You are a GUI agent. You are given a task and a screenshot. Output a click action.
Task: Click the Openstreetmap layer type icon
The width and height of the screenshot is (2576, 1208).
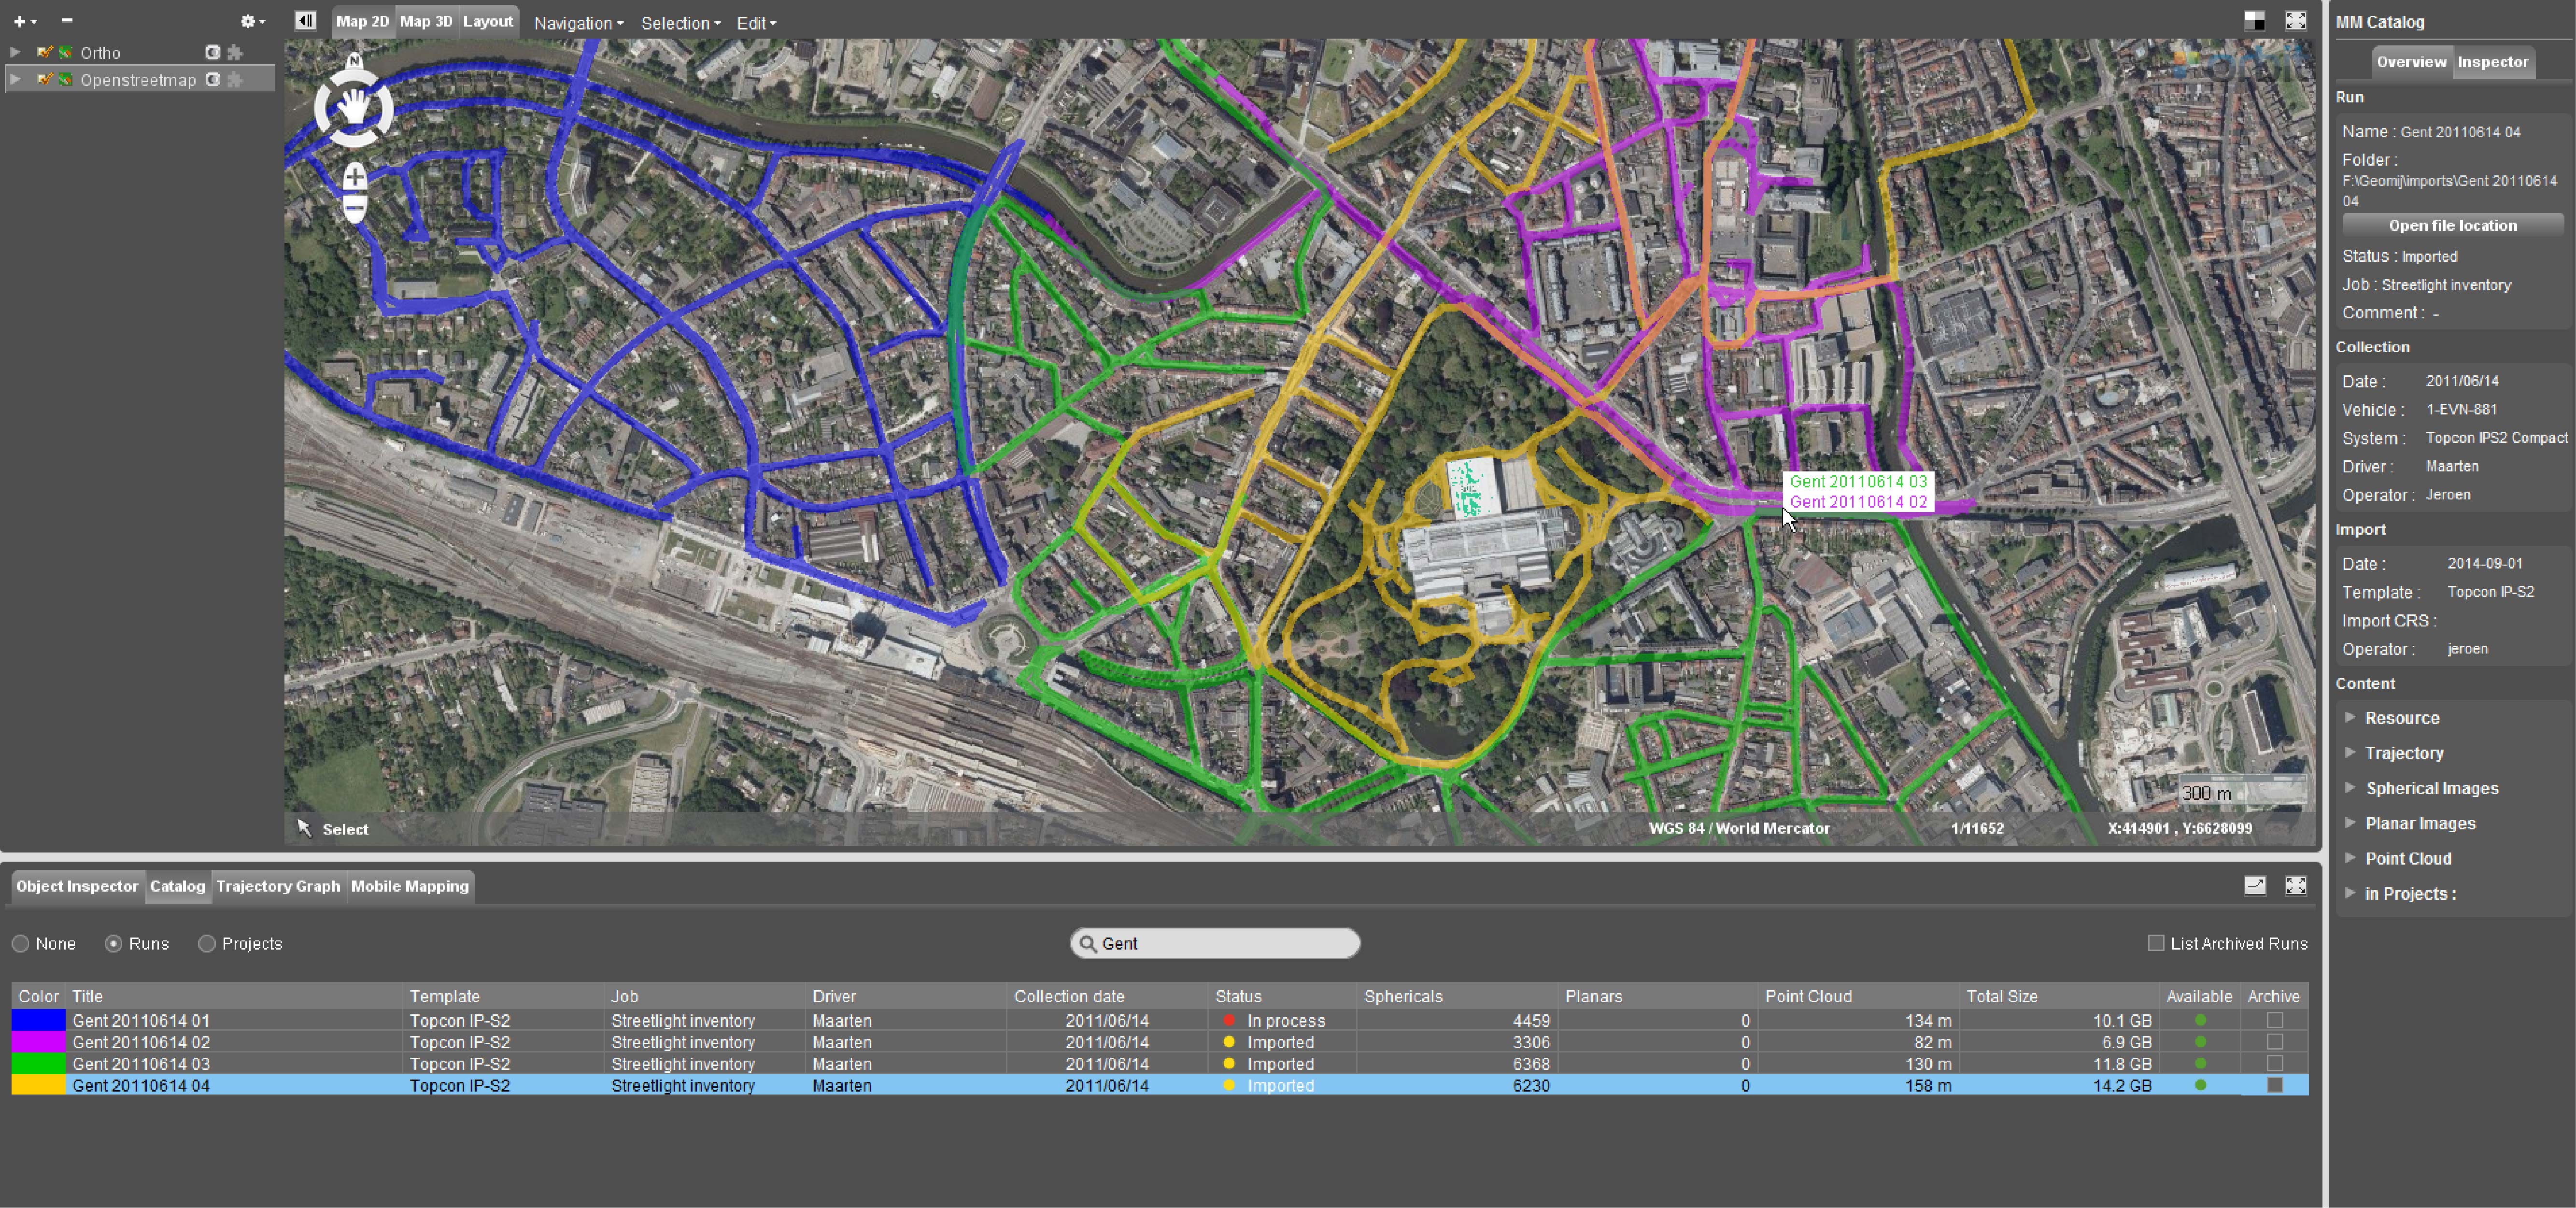tap(65, 79)
